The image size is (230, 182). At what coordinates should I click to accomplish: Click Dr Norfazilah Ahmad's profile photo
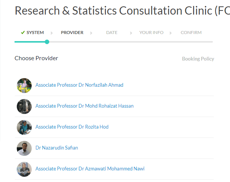(24, 85)
